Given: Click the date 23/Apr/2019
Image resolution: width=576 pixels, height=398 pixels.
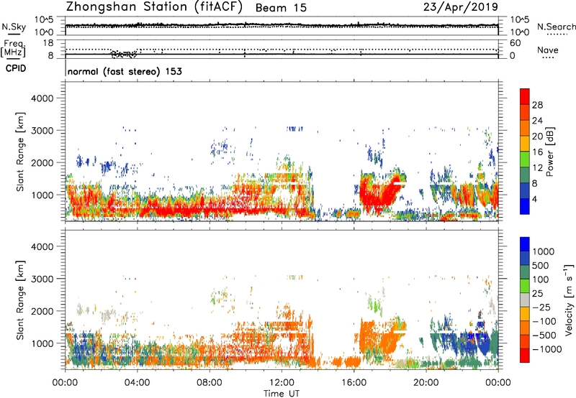Looking at the screenshot, I should 461,7.
